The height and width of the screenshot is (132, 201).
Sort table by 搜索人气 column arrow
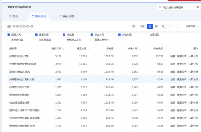[x=63, y=49]
